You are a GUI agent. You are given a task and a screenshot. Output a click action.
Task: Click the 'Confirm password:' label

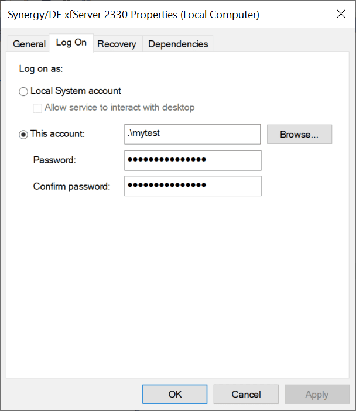coord(71,186)
